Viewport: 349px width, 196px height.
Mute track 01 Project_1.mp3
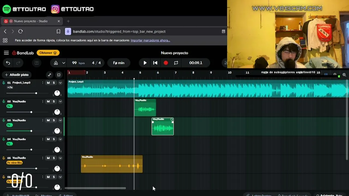pyautogui.click(x=48, y=83)
